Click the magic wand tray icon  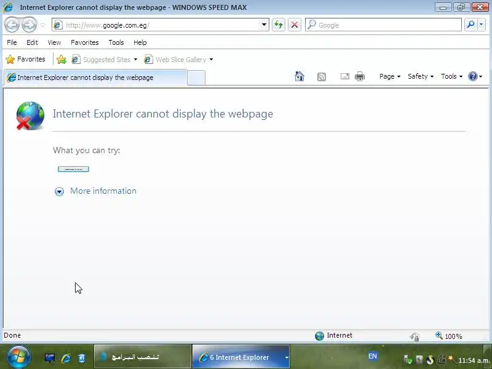pyautogui.click(x=452, y=359)
